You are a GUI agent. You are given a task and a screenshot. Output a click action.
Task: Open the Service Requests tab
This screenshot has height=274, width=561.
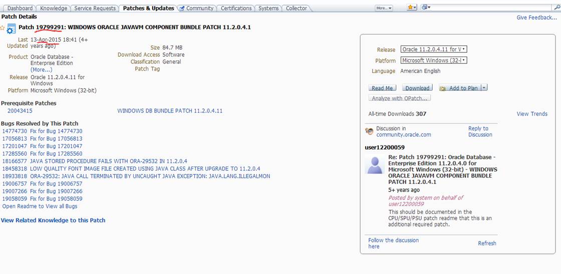click(x=95, y=8)
